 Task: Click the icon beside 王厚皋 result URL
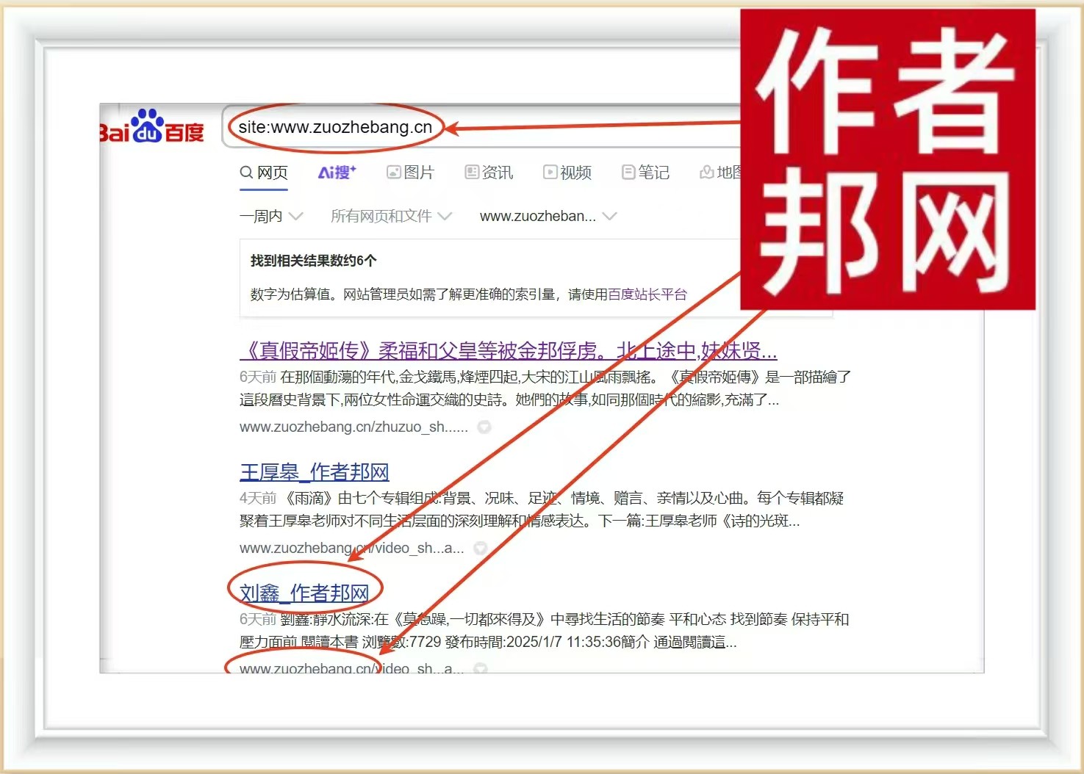click(480, 548)
